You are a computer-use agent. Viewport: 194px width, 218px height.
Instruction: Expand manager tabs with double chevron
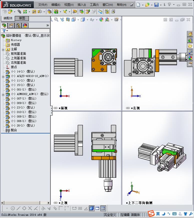(48, 25)
